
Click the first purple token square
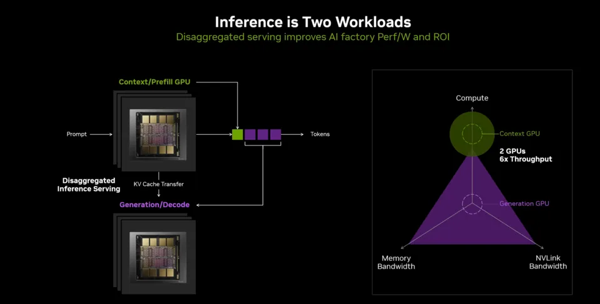point(250,134)
